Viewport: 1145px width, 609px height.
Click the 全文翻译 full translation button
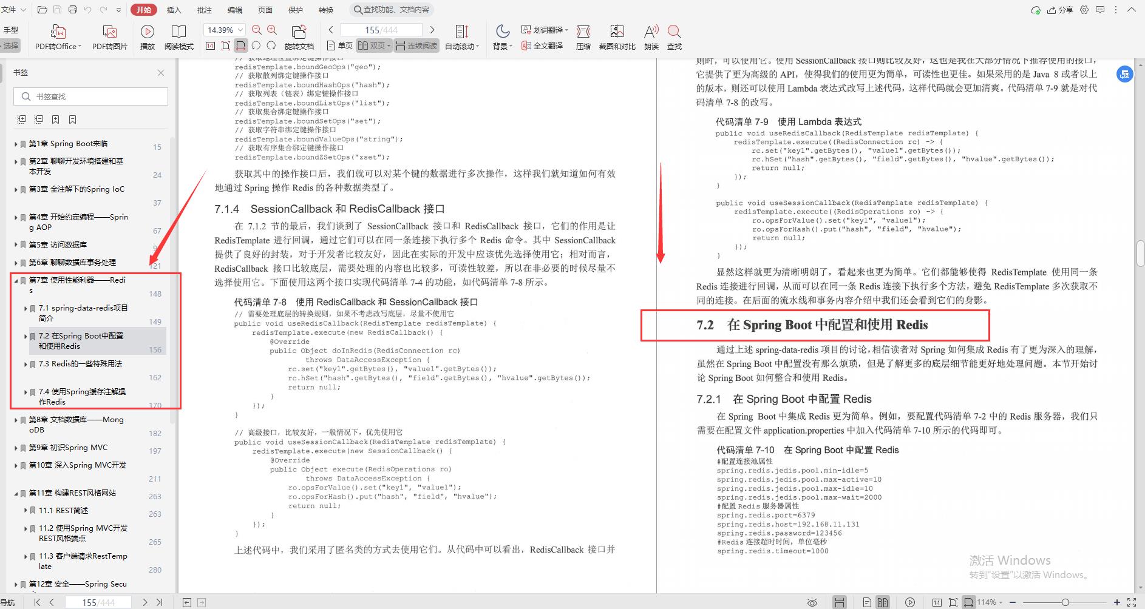pos(542,45)
